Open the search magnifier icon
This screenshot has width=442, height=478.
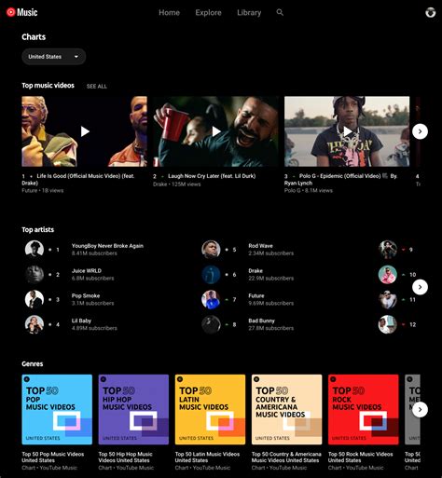point(280,12)
